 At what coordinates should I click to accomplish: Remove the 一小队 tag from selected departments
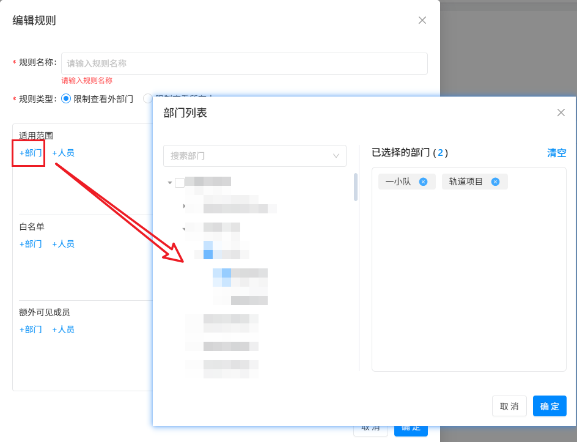(423, 182)
